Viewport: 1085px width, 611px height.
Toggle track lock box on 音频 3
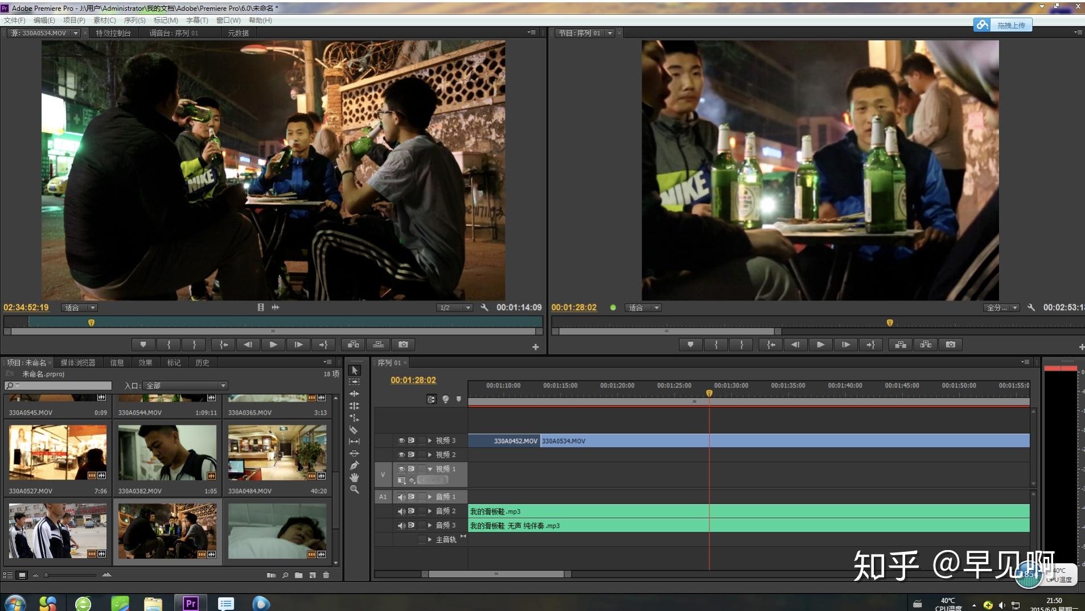tap(422, 526)
